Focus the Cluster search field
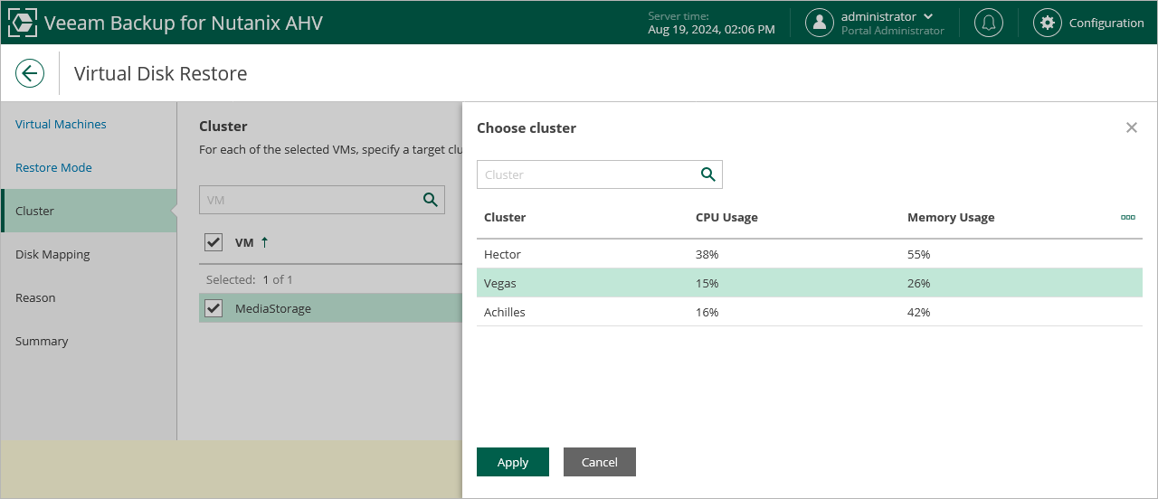This screenshot has width=1158, height=499. click(586, 174)
